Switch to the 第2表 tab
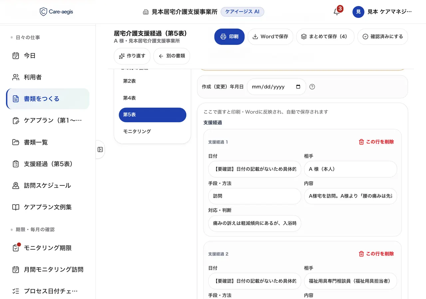 (x=152, y=81)
